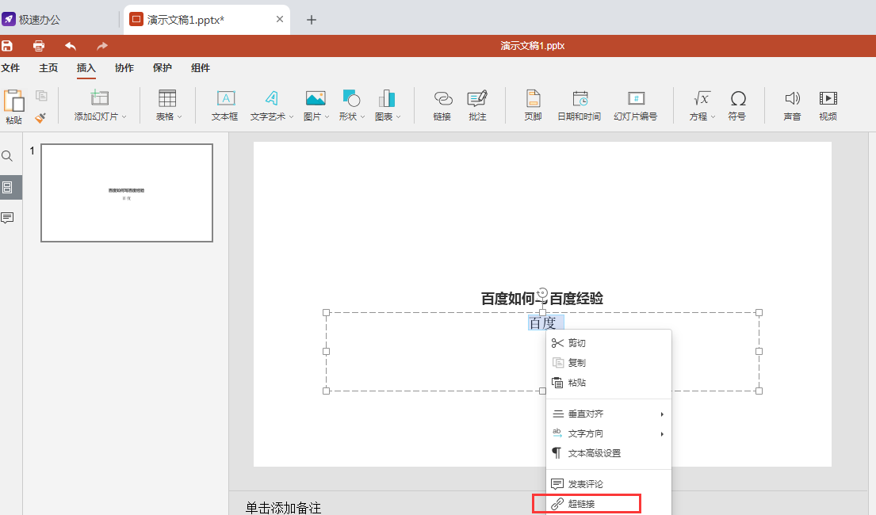The image size is (876, 515).
Task: Expand the 文字方向 submenu arrow
Action: tap(662, 434)
